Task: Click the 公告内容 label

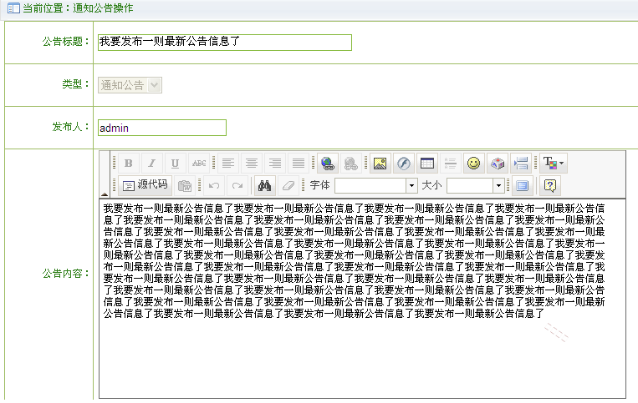Action: 65,274
